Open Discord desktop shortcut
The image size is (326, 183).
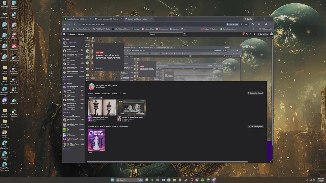(5, 101)
